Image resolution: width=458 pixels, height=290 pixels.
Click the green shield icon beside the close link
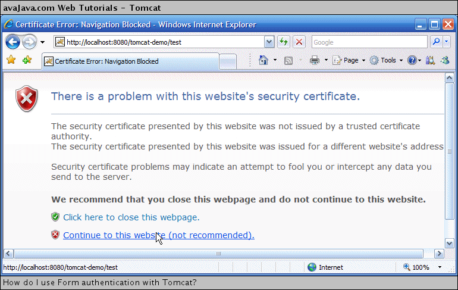pyautogui.click(x=55, y=217)
